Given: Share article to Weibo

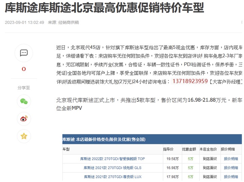Looking at the screenshot, I should point(24,119).
